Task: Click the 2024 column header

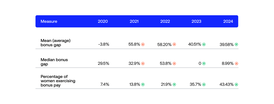Action: tap(228, 22)
